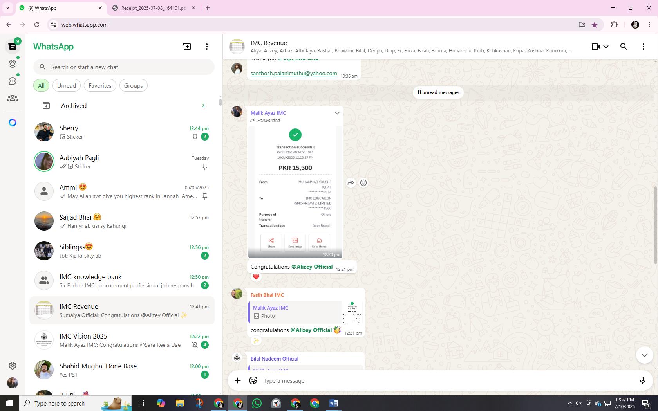
Task: Open the Communities icon
Action: [13, 98]
